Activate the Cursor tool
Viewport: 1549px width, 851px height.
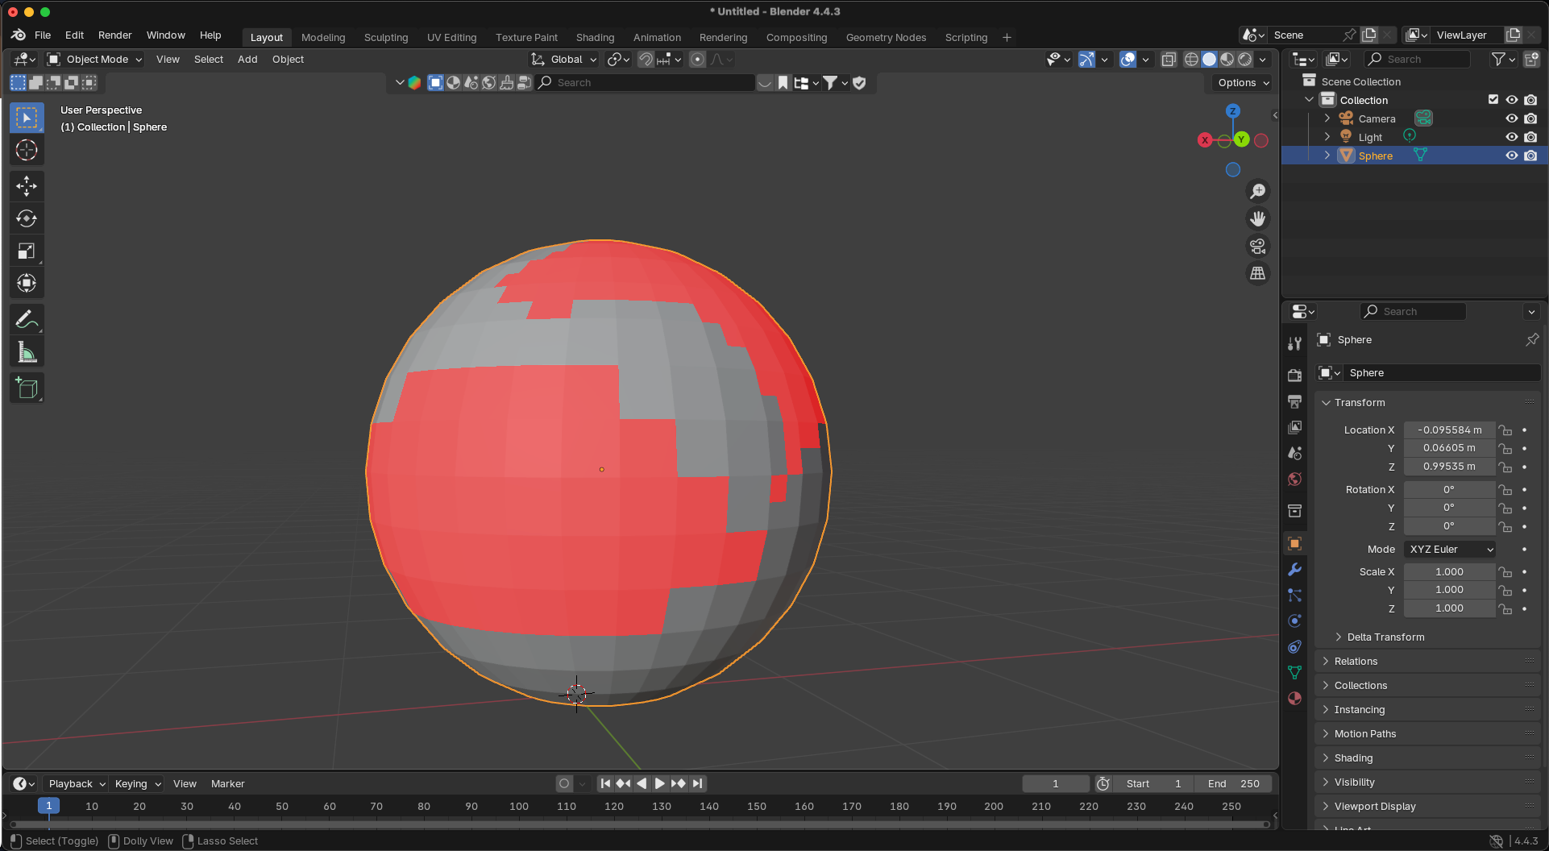point(27,151)
